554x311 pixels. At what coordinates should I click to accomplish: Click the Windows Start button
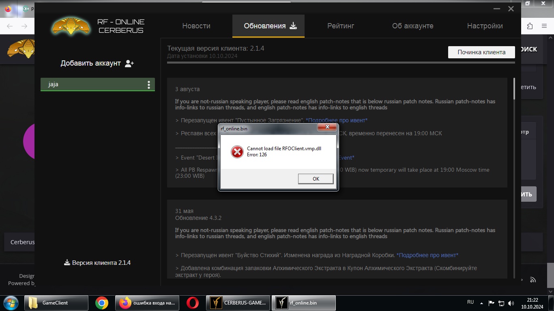pos(11,302)
